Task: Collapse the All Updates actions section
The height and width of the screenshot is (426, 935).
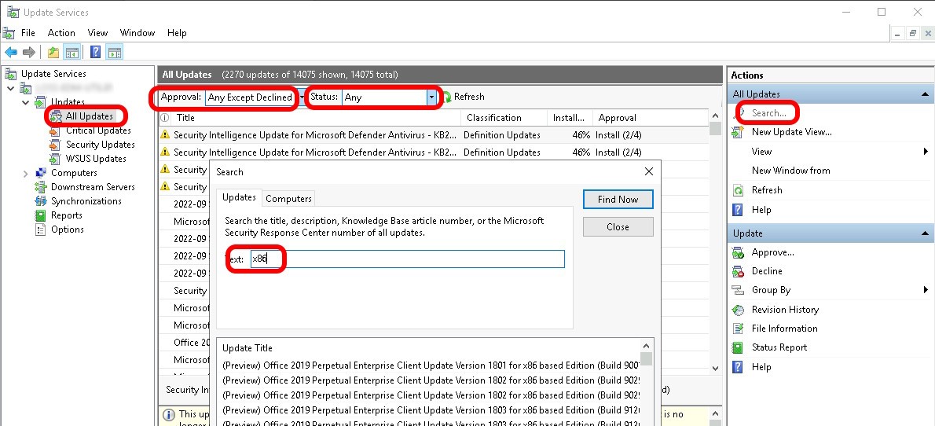Action: click(924, 94)
